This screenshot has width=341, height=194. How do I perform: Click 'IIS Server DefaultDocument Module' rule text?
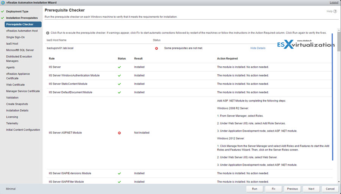click(70, 92)
